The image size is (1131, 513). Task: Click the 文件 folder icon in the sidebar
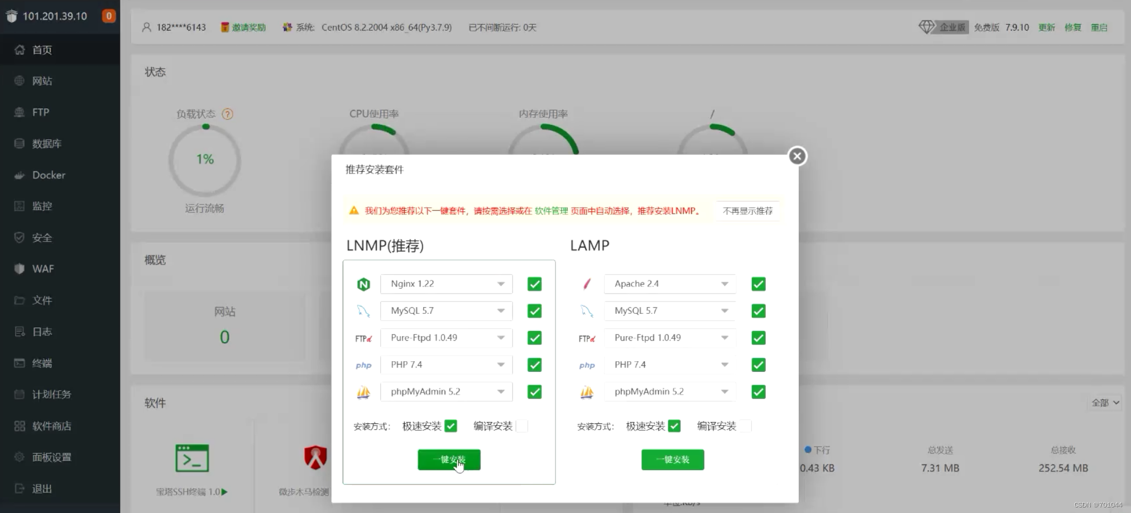click(x=20, y=300)
